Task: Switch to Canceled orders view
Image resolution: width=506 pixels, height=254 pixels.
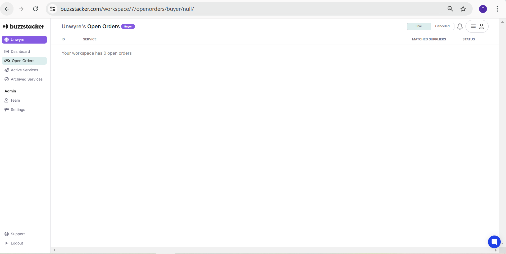Action: pos(442,26)
